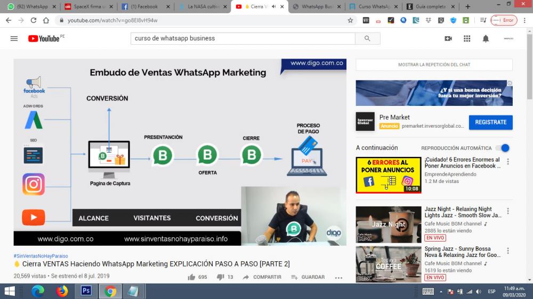533x299 pixels.
Task: Toggle Reproducción automática switch
Action: point(503,148)
